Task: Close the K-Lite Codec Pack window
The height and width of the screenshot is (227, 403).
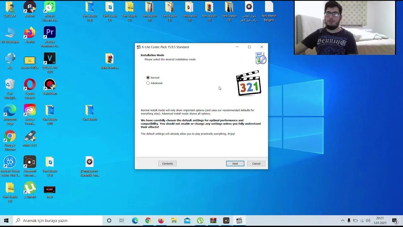Action: tap(262, 47)
